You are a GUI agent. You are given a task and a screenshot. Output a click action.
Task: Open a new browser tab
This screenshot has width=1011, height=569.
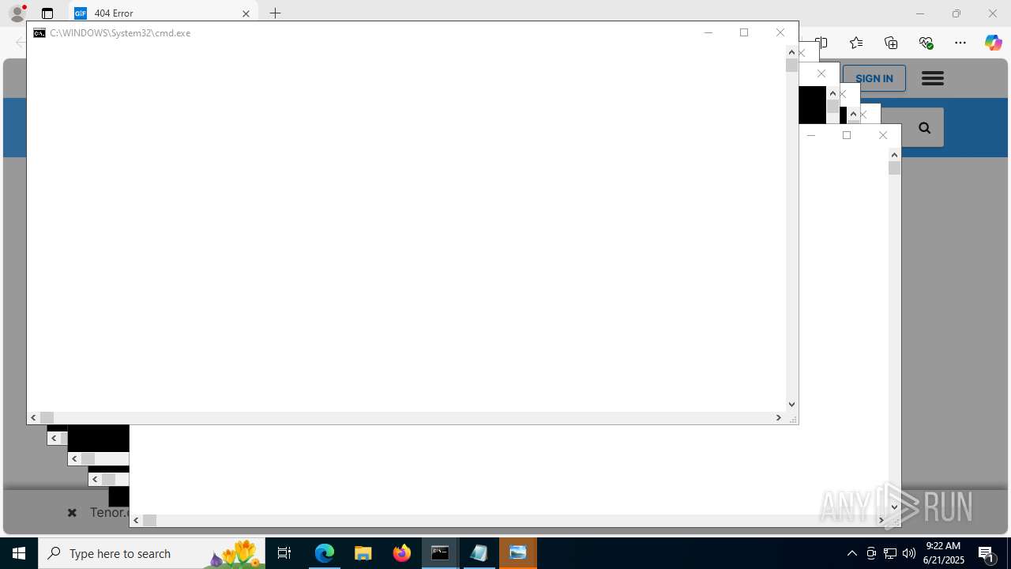coord(275,13)
